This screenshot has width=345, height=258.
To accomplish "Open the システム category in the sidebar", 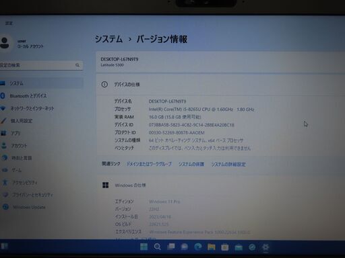I will 42,83.
